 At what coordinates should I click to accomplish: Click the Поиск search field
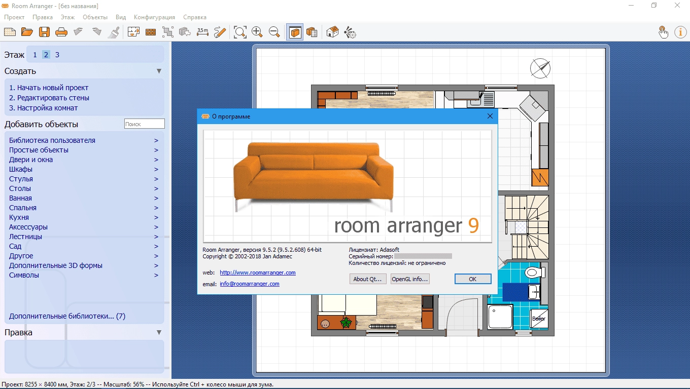click(145, 124)
